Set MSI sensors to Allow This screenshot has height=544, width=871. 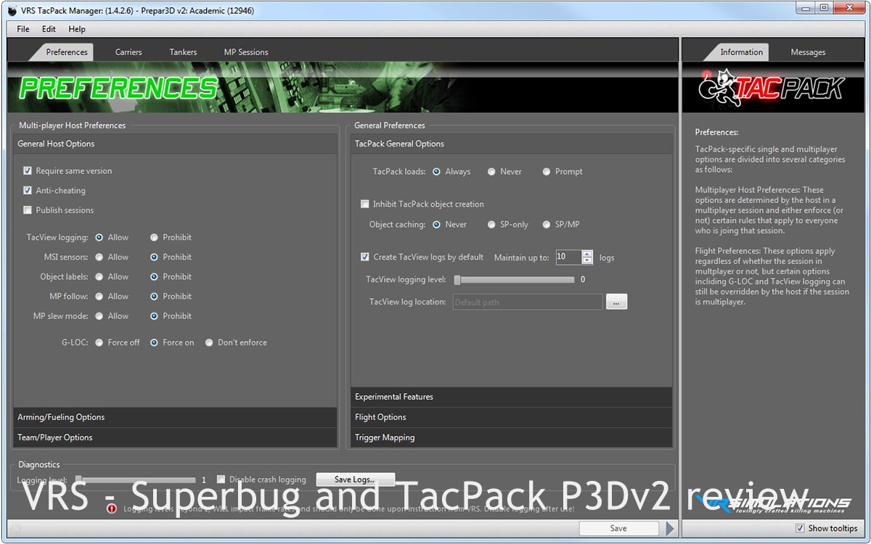click(x=99, y=257)
